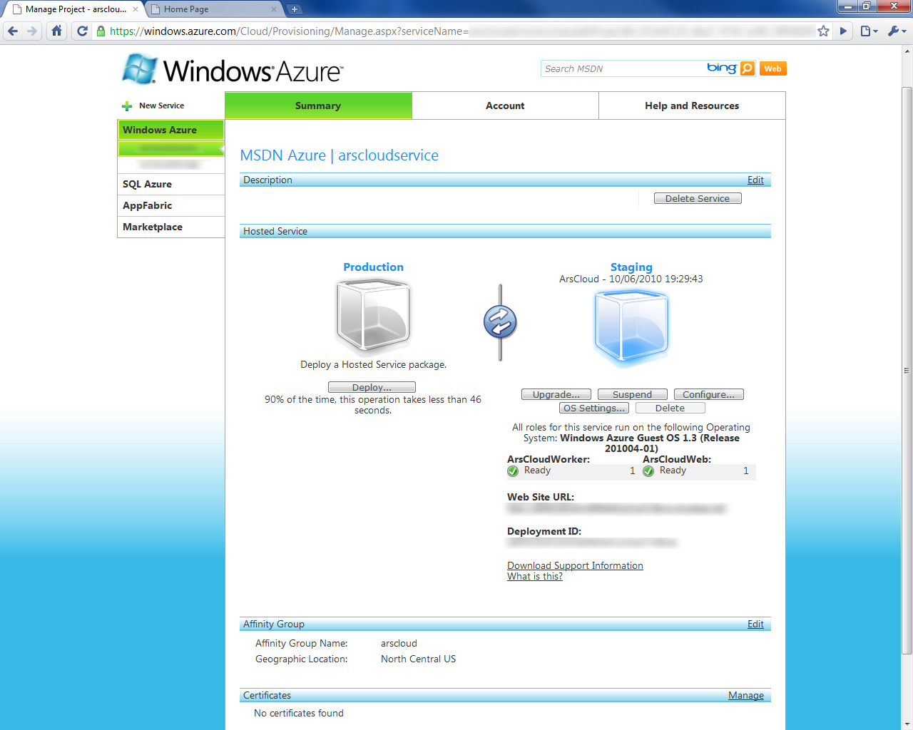Click the Deploy button for Production
Image resolution: width=913 pixels, height=730 pixels.
pos(372,386)
